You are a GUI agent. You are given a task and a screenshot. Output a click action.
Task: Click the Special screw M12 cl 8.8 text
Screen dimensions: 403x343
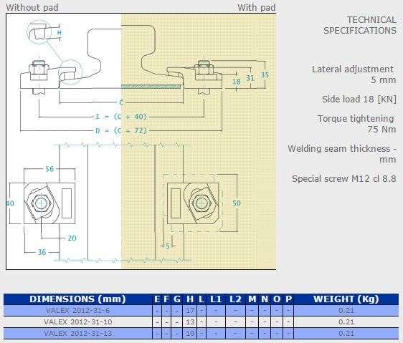coord(344,178)
